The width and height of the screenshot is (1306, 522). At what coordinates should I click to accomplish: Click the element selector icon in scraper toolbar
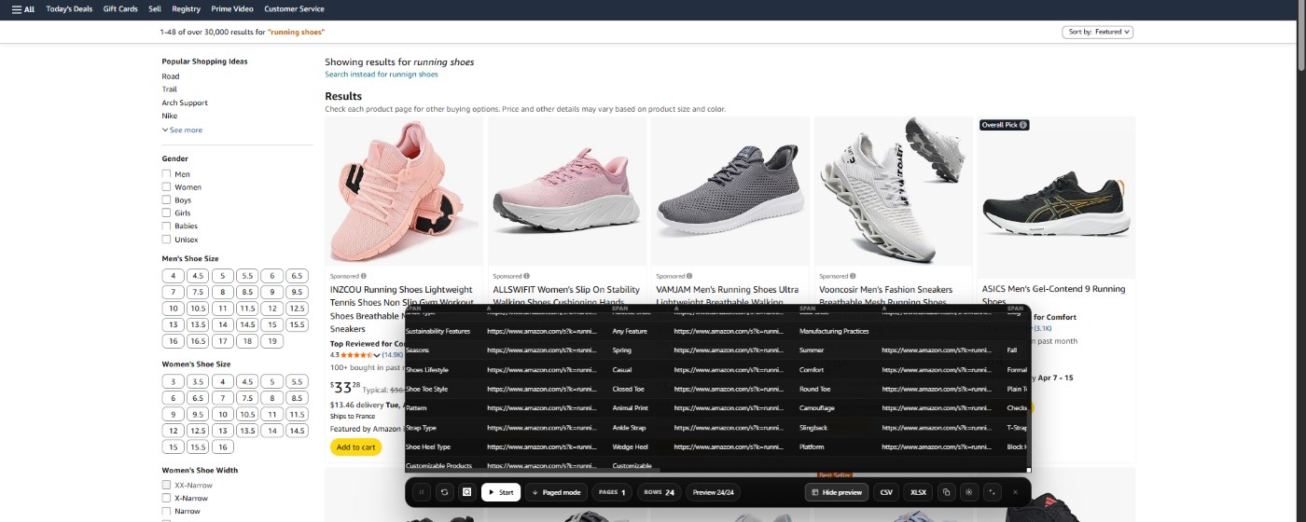pos(467,492)
